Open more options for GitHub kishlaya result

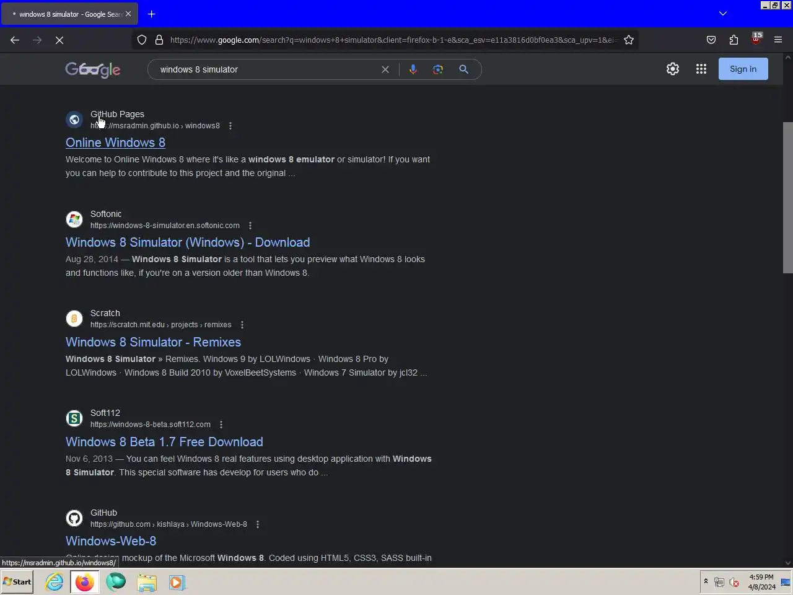(x=258, y=524)
